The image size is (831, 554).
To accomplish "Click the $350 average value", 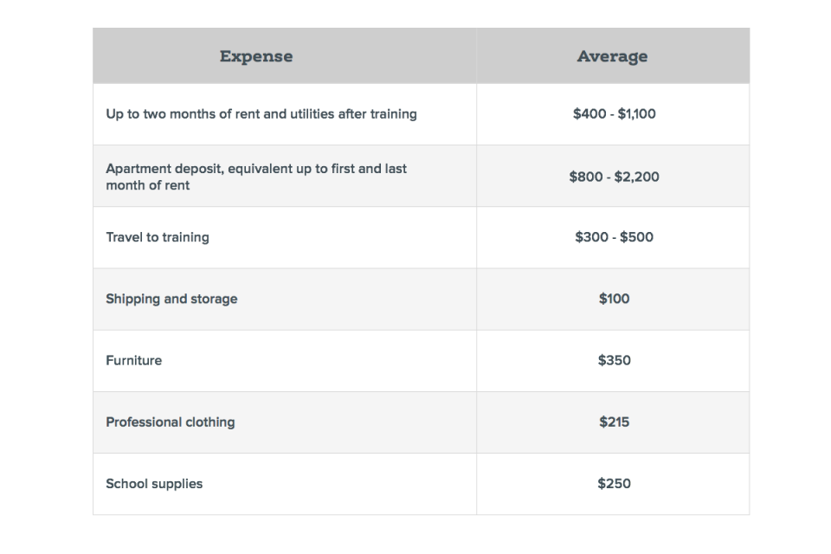I will coord(614,360).
